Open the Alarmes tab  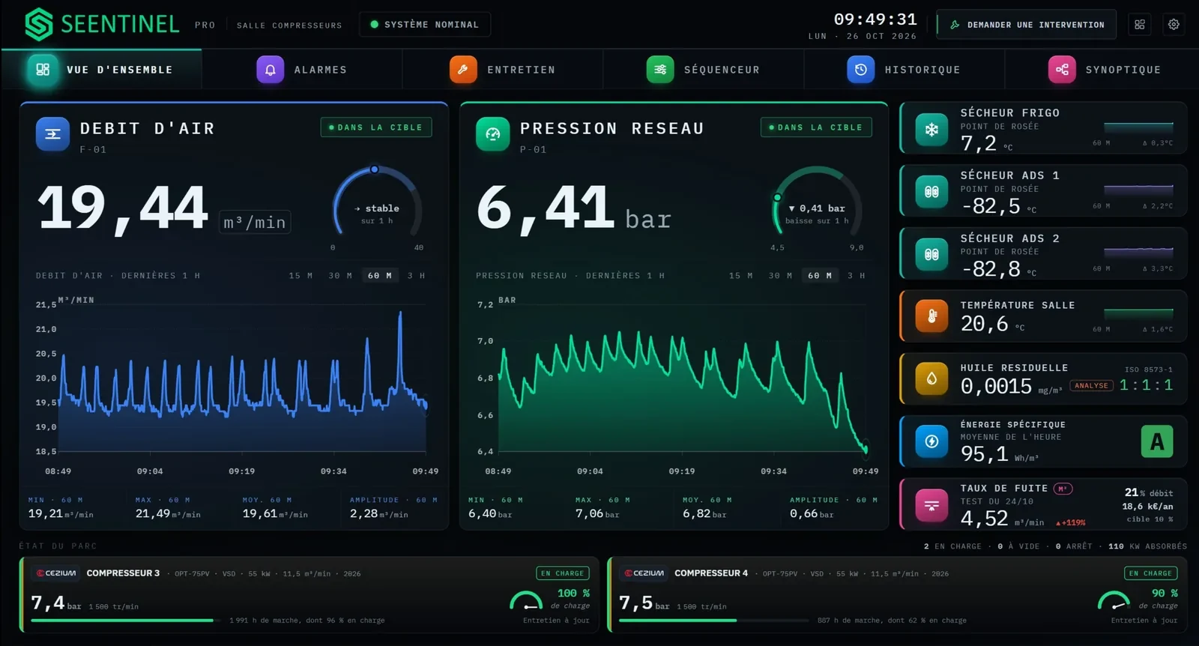point(302,70)
